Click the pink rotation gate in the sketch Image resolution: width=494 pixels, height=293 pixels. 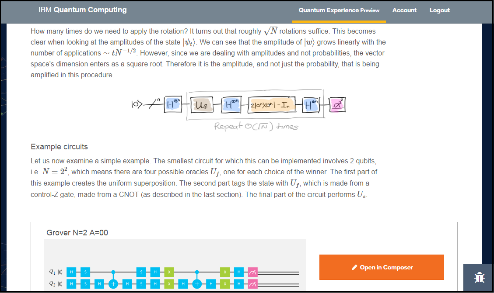(x=337, y=104)
